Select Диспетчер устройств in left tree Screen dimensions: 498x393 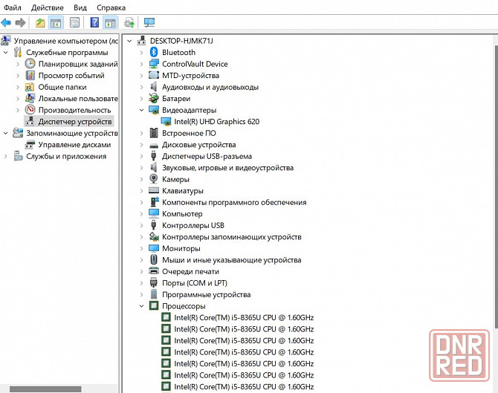(75, 122)
